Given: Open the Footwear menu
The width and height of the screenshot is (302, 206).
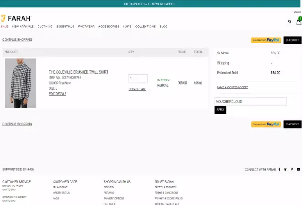Looking at the screenshot, I should [86, 27].
